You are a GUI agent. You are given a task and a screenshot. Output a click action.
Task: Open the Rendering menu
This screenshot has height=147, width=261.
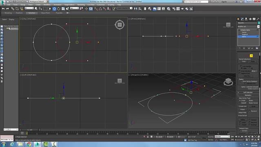(81, 4)
